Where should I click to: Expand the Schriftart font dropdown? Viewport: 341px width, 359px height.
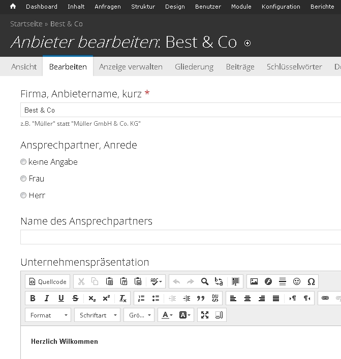[98, 315]
